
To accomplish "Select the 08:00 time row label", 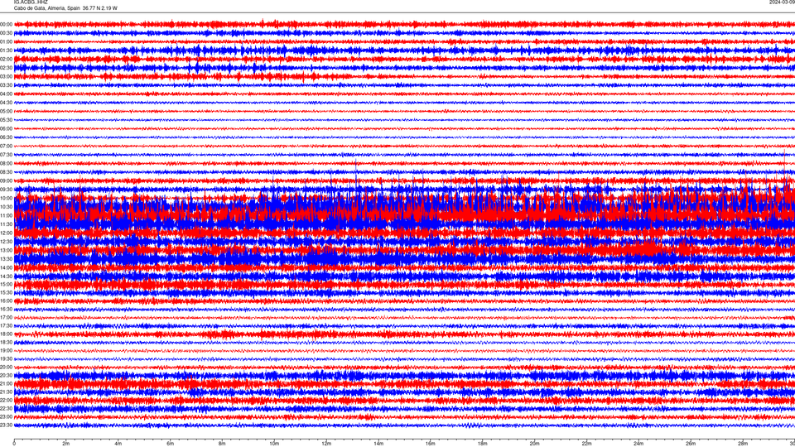I will tap(6, 163).
